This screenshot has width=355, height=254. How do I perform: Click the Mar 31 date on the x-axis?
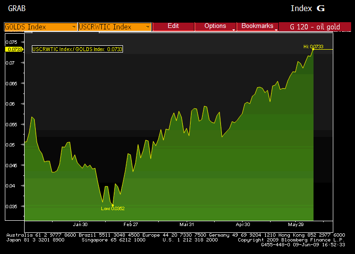(187, 225)
